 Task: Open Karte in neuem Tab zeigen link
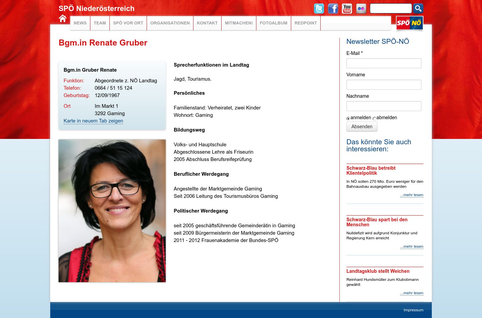tap(93, 121)
